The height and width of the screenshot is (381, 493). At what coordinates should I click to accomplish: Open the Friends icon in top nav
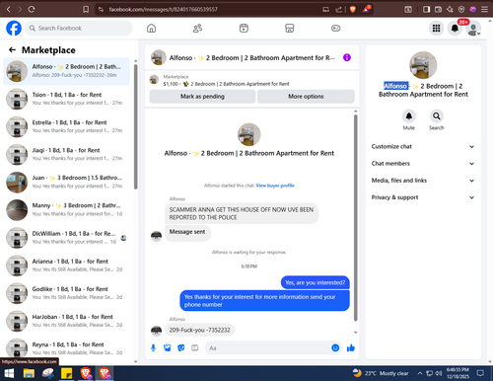coord(197,29)
